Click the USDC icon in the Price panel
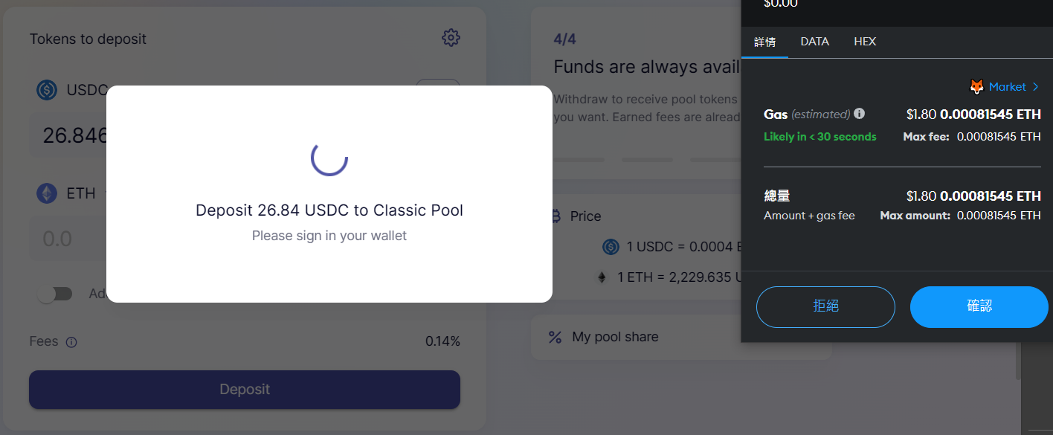This screenshot has height=435, width=1053. pyautogui.click(x=611, y=247)
